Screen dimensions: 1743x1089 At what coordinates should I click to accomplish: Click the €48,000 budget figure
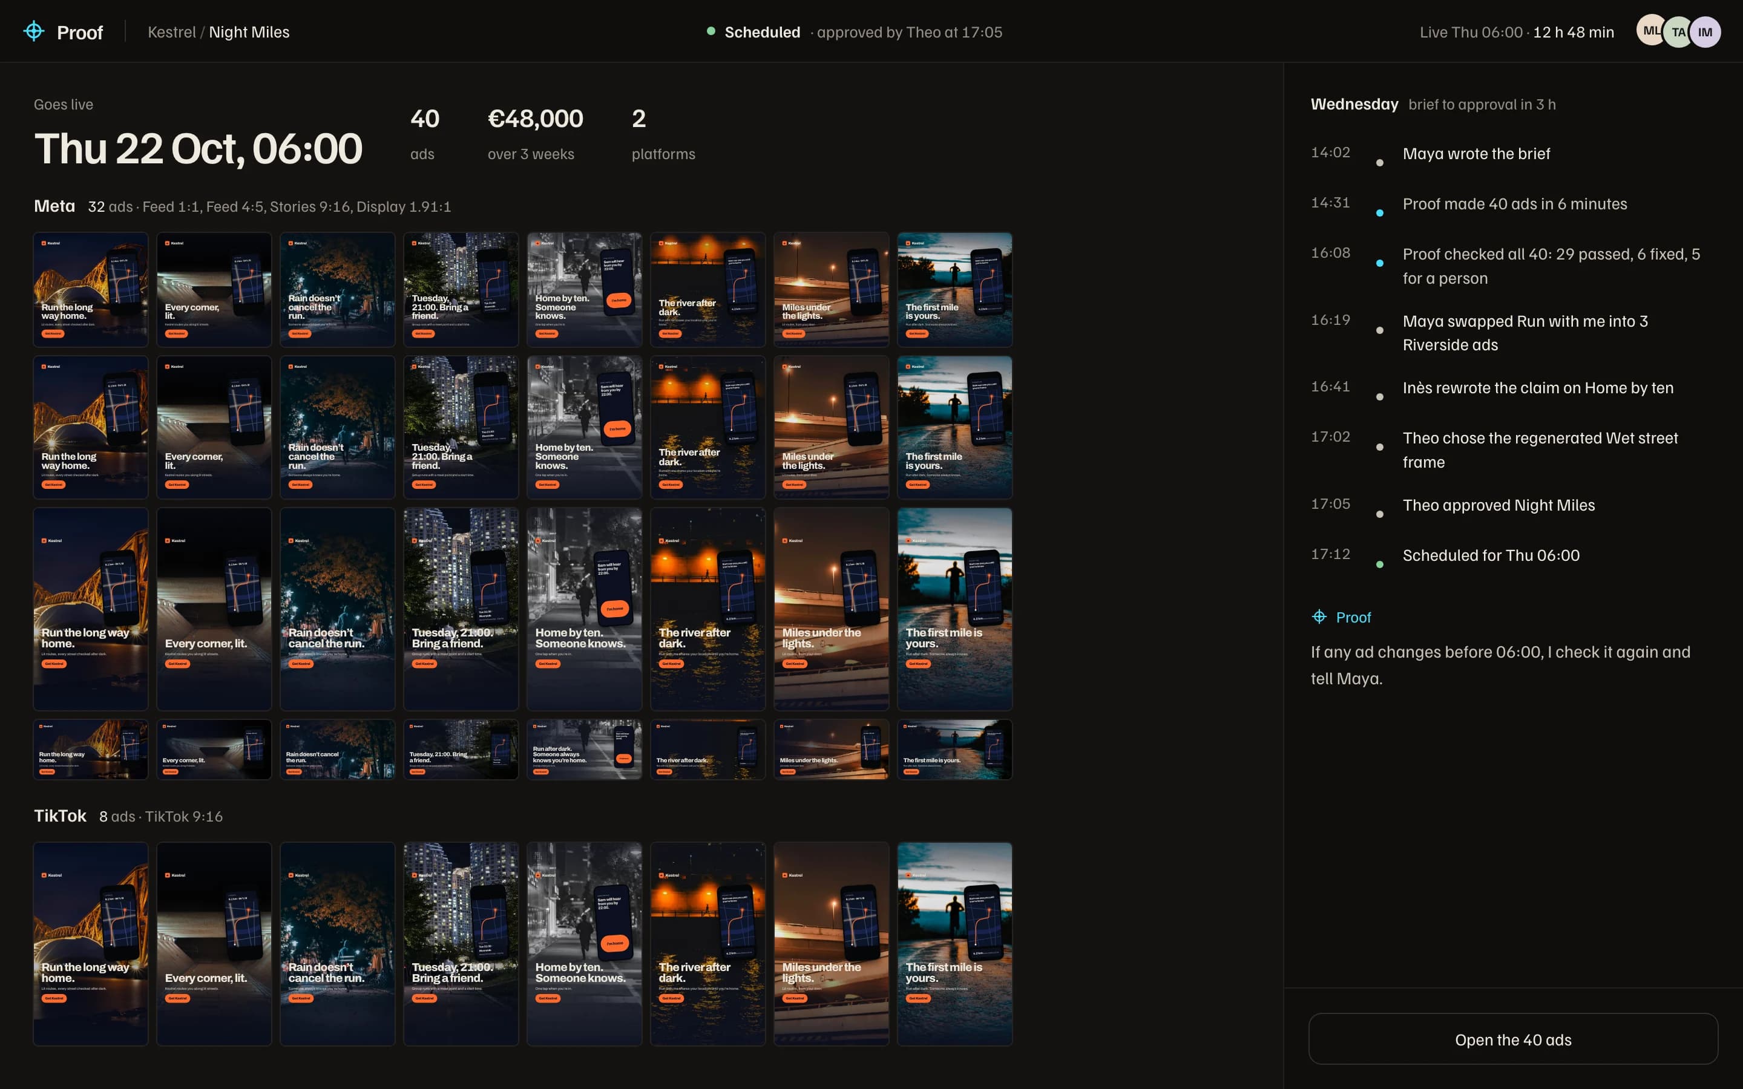[535, 119]
